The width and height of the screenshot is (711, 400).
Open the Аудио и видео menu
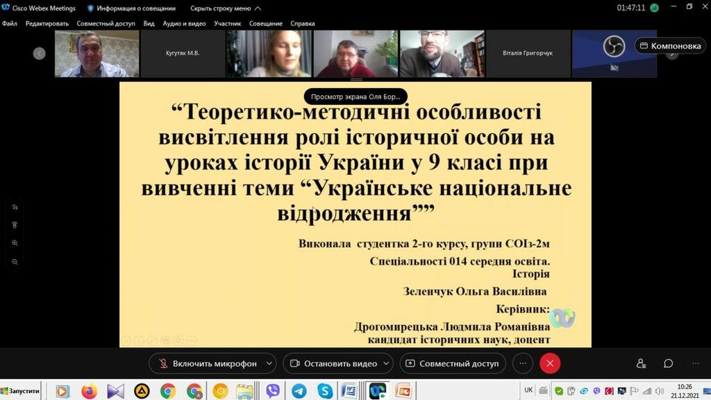pyautogui.click(x=184, y=23)
